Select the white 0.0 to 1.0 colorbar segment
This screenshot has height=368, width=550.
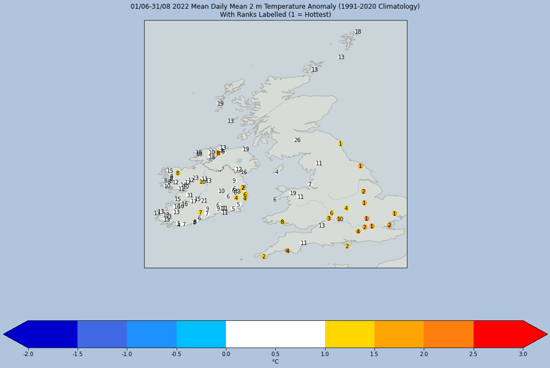pyautogui.click(x=275, y=334)
